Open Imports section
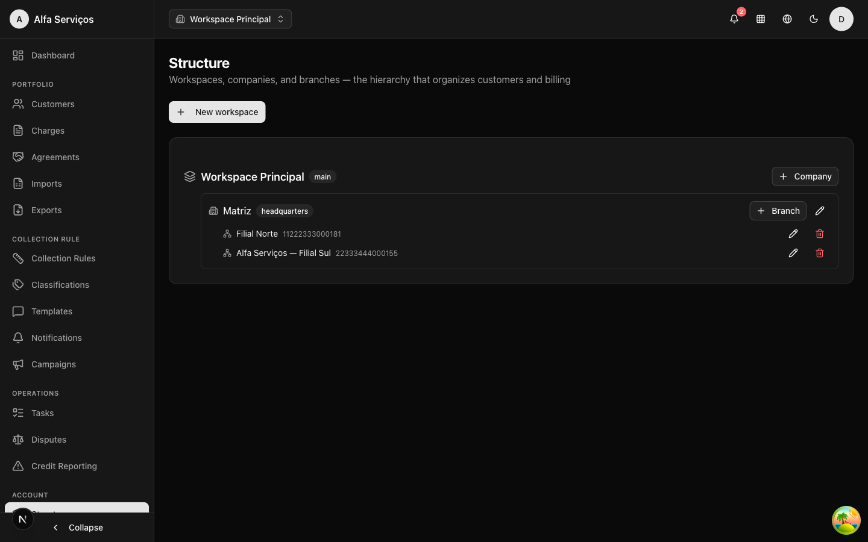The height and width of the screenshot is (542, 868). tap(77, 184)
